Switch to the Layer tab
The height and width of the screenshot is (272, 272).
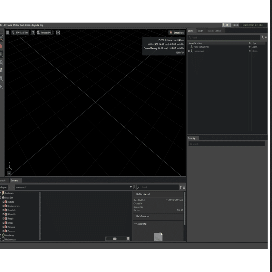tap(200, 31)
